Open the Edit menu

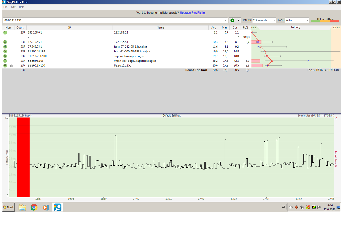tap(13, 7)
